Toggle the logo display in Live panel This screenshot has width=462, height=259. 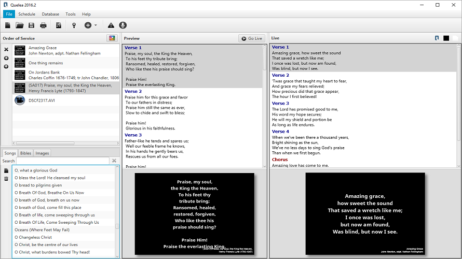(x=437, y=38)
